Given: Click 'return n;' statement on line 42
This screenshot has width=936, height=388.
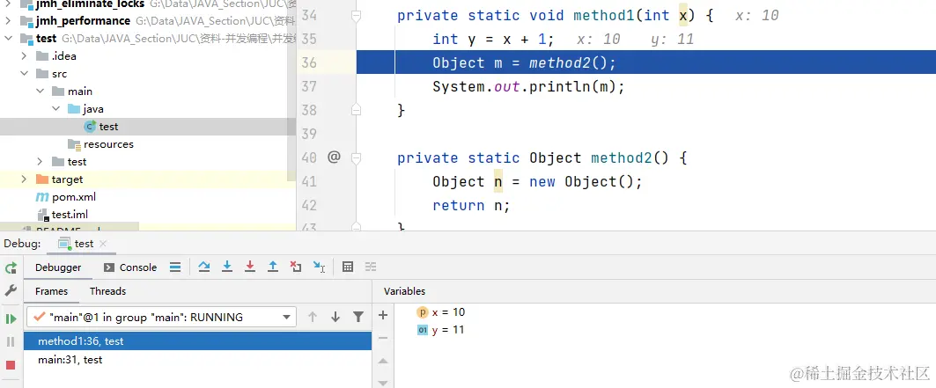Looking at the screenshot, I should click(x=471, y=206).
